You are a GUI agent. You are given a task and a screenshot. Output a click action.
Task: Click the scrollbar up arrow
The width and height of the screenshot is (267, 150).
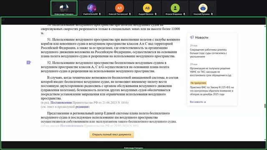pos(265,26)
